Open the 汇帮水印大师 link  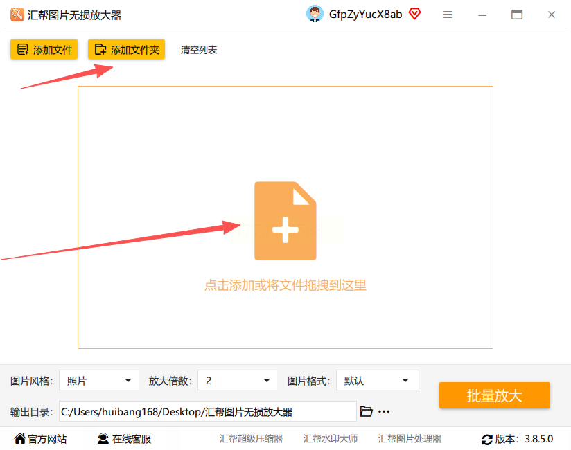pos(331,439)
